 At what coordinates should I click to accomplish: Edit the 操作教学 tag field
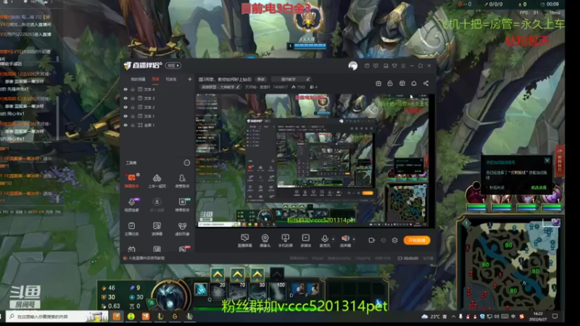pos(291,79)
